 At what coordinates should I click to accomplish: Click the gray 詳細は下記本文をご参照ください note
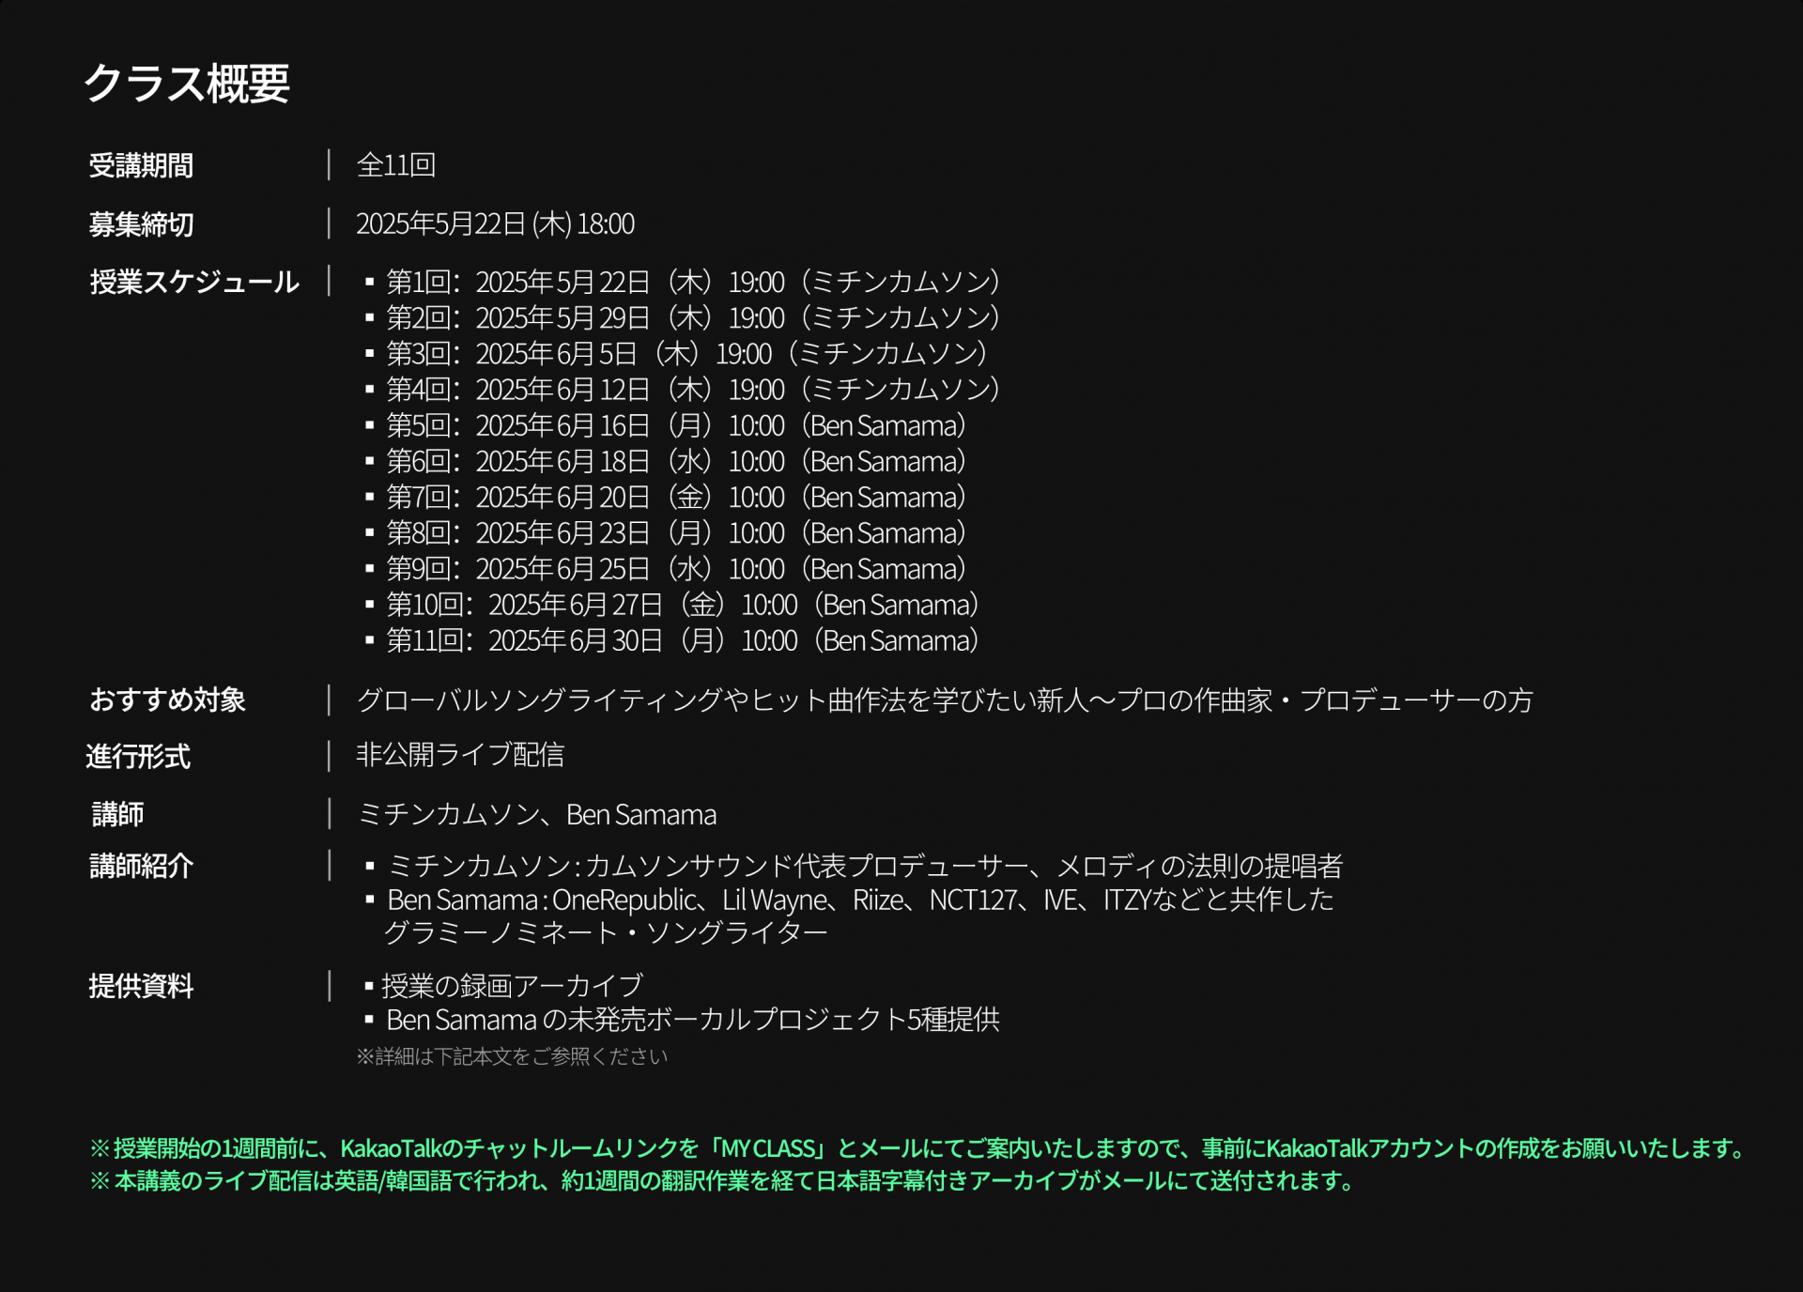[512, 1057]
